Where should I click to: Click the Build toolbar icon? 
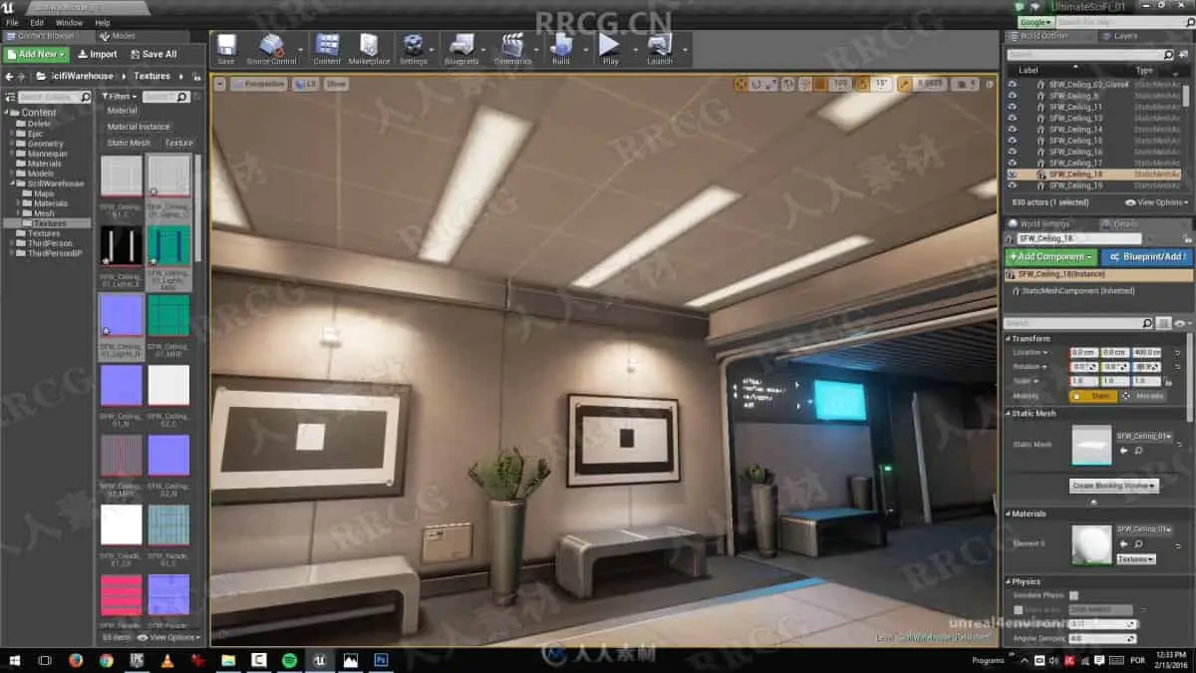(561, 48)
